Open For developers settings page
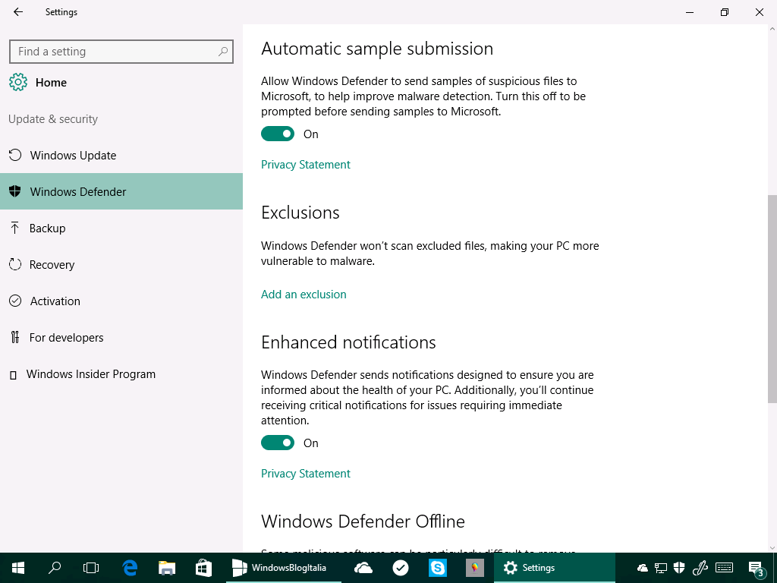777x583 pixels. 121,338
